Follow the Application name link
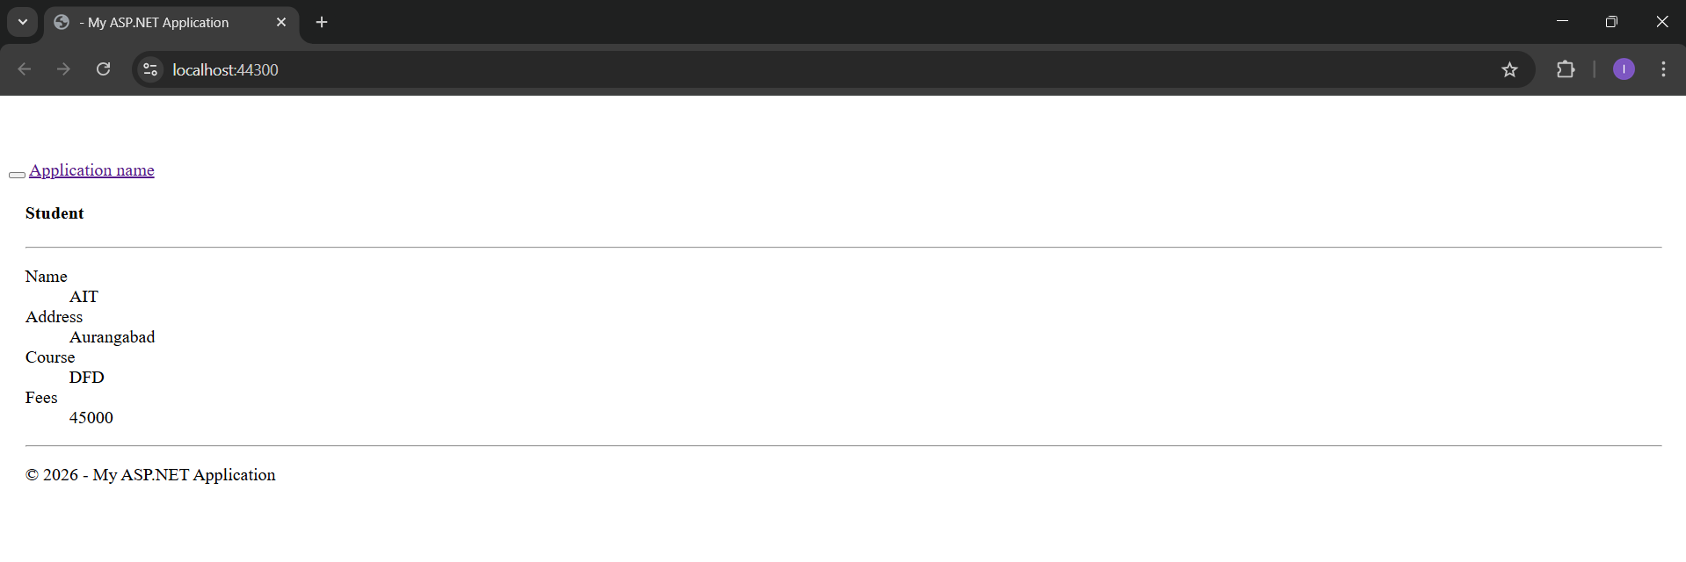 point(91,170)
